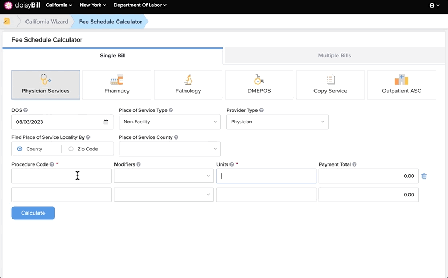Click the first Procedure Code field
448x278 pixels.
tap(61, 176)
